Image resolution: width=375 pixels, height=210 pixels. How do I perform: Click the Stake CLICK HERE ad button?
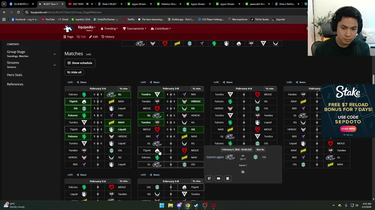(348, 129)
